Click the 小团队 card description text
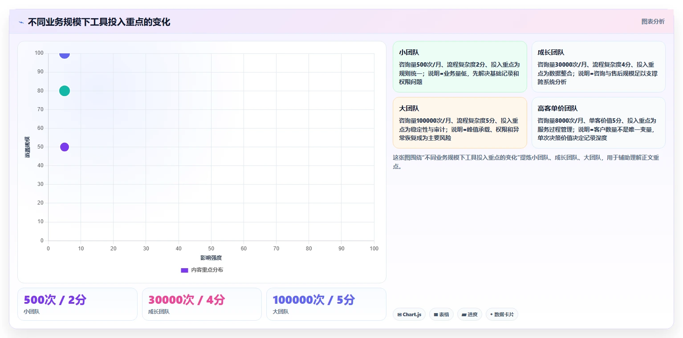 pos(459,73)
